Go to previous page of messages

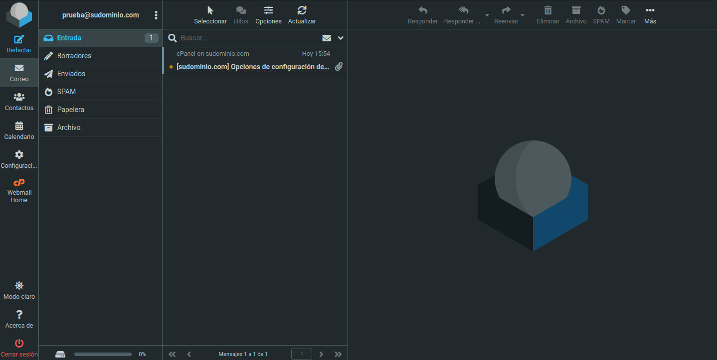tap(189, 354)
